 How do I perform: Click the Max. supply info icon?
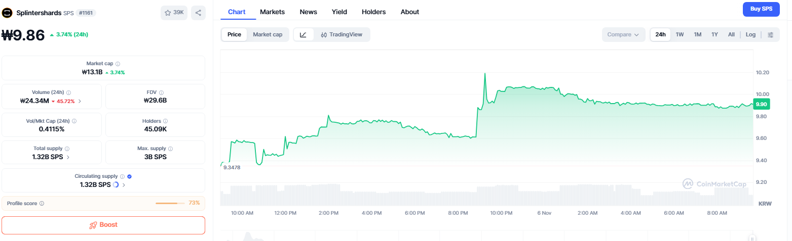click(170, 149)
